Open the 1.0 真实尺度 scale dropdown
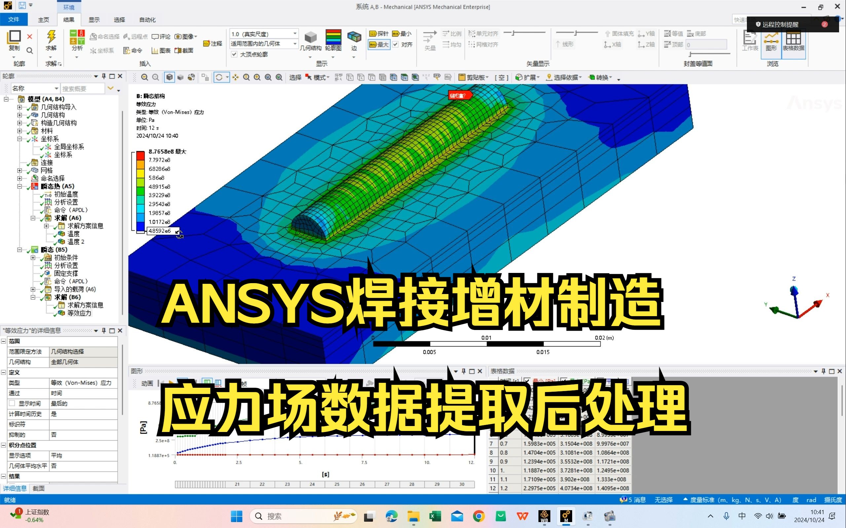Viewport: 846px width, 528px height. tap(295, 34)
